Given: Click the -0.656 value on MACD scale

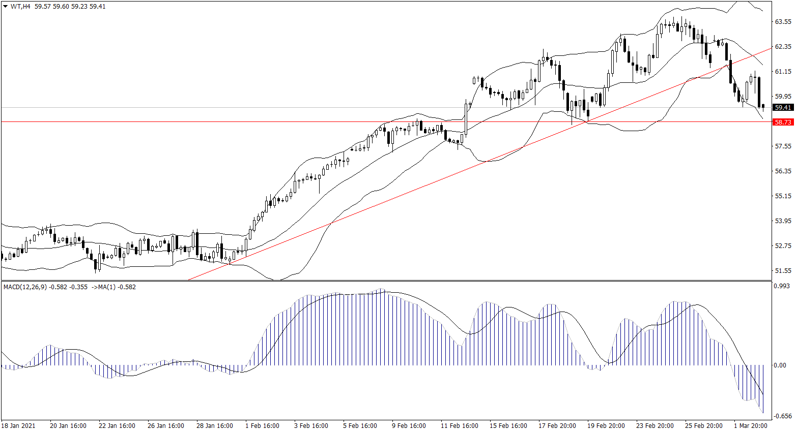Looking at the screenshot, I should [x=782, y=416].
